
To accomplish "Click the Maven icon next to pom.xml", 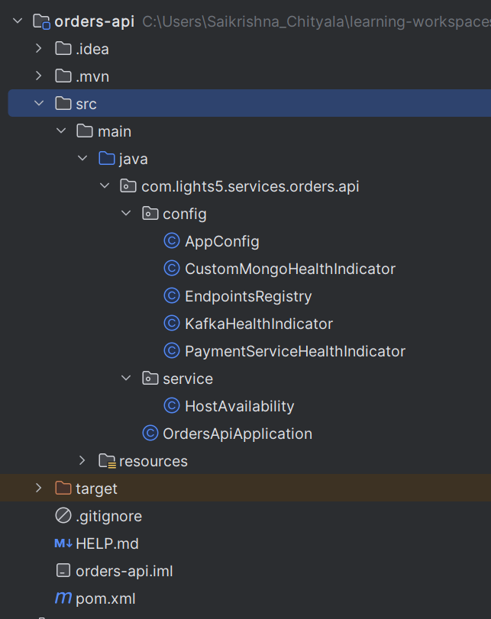I will [62, 598].
